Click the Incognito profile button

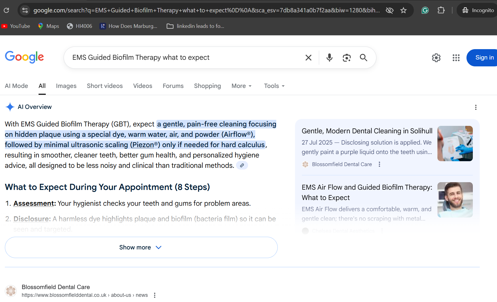478,10
